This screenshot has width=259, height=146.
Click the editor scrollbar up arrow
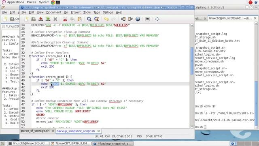(192, 25)
